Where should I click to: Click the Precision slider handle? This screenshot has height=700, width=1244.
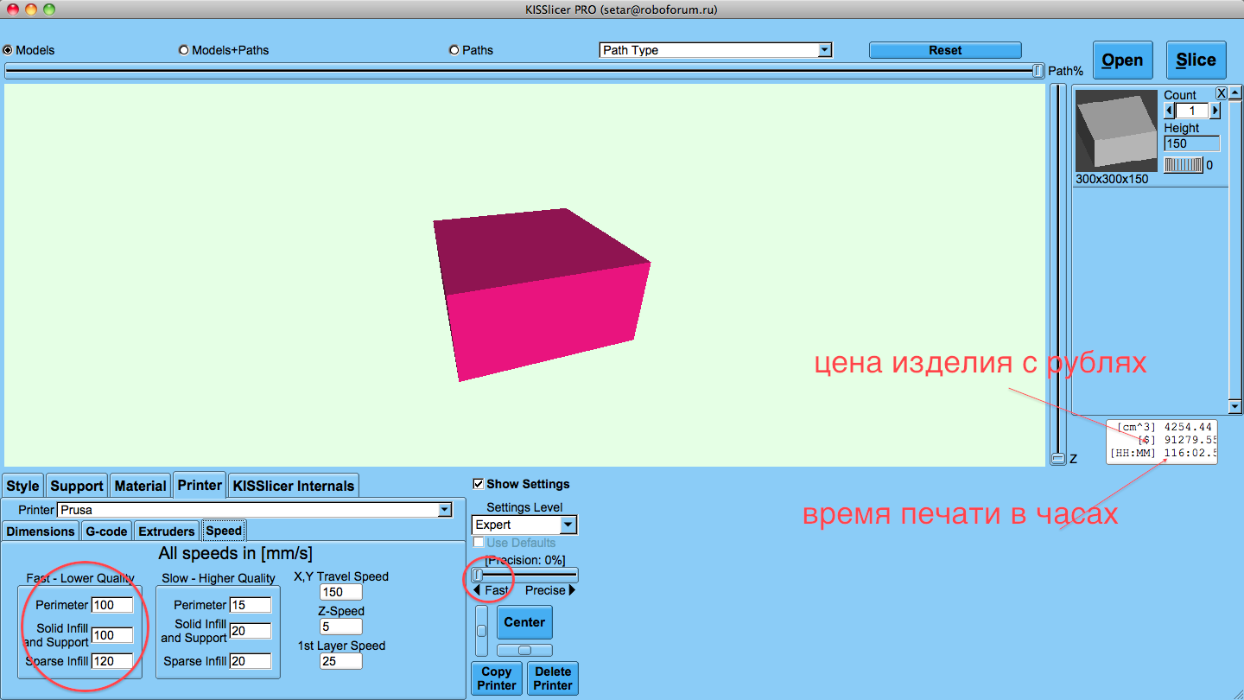477,575
